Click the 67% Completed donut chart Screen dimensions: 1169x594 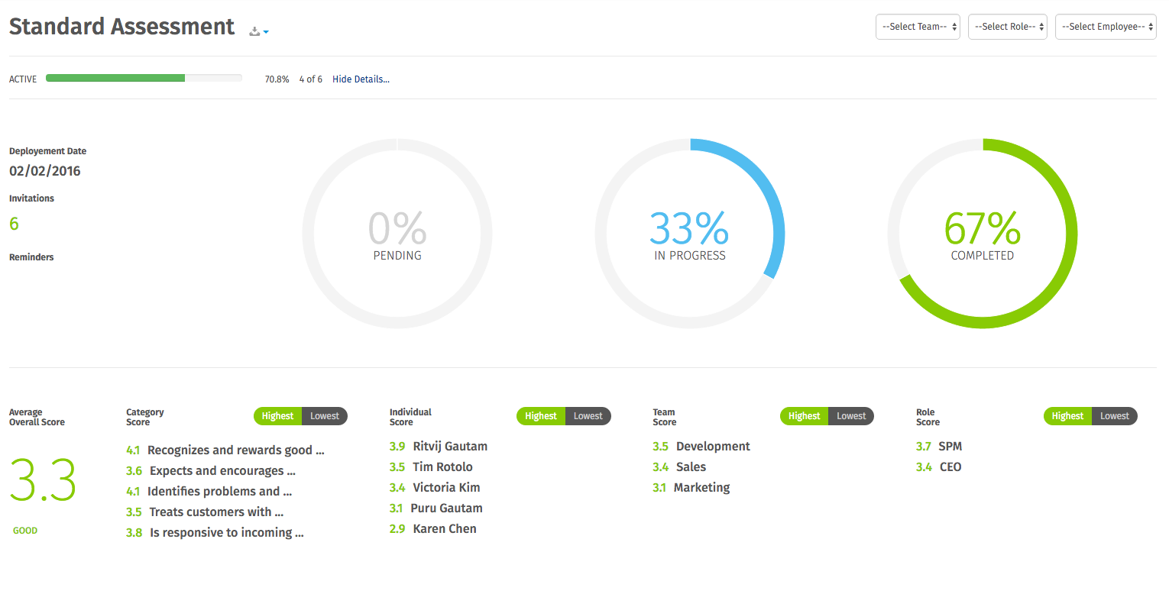[x=983, y=234]
